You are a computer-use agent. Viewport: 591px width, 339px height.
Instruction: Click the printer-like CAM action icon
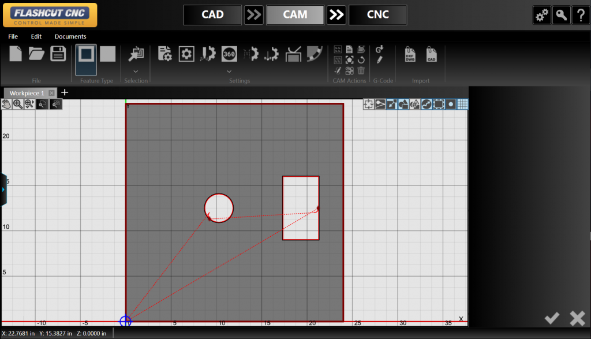pos(361,50)
